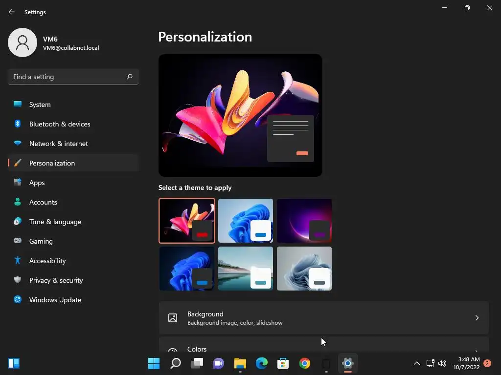Apply the lake Sunrise landscape theme
The height and width of the screenshot is (375, 501).
click(x=246, y=269)
